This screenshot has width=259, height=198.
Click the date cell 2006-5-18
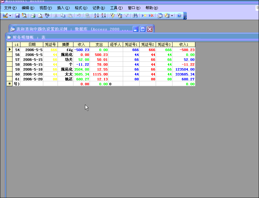click(x=32, y=69)
